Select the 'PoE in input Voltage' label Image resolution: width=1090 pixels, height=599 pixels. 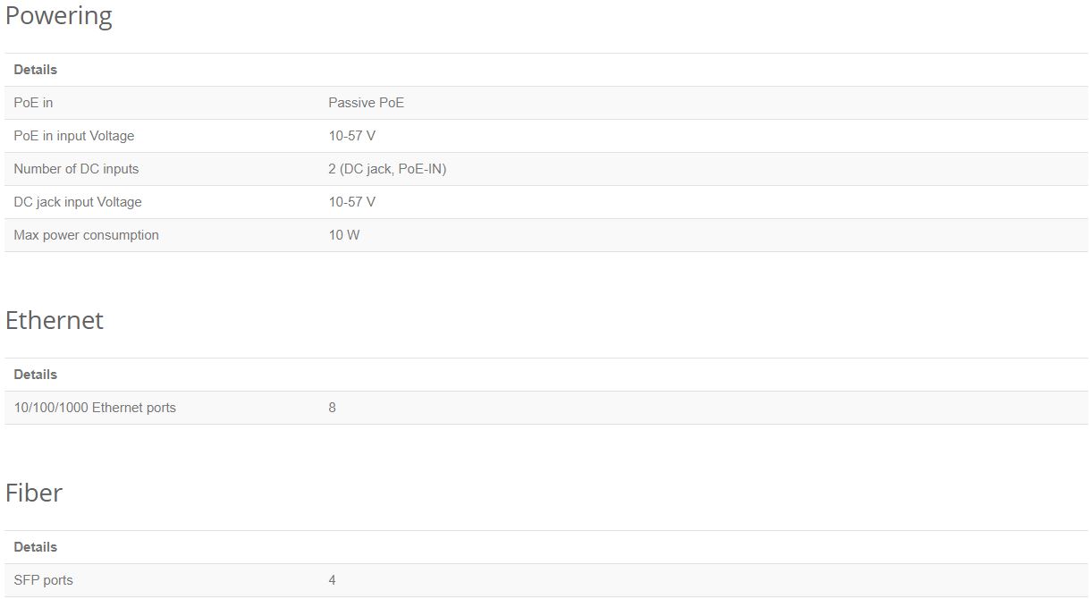point(74,136)
